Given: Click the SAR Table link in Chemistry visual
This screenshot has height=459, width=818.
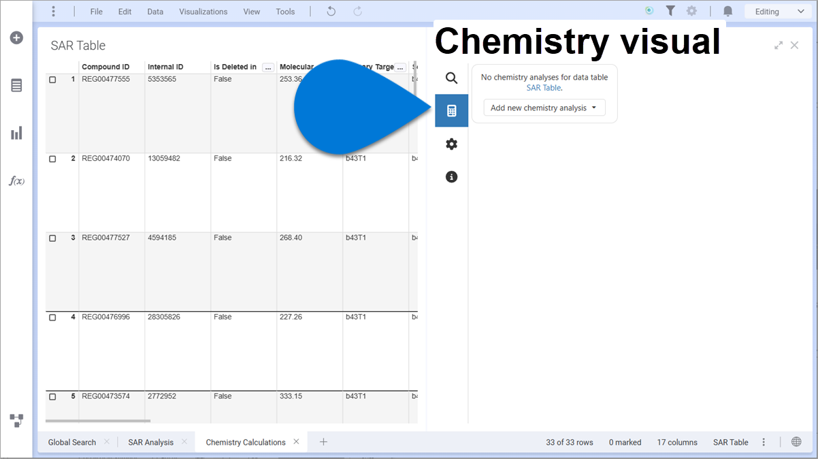Looking at the screenshot, I should click(x=543, y=87).
